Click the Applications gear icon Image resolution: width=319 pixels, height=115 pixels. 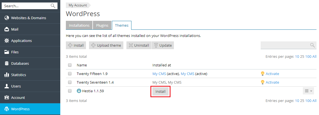click(7, 41)
